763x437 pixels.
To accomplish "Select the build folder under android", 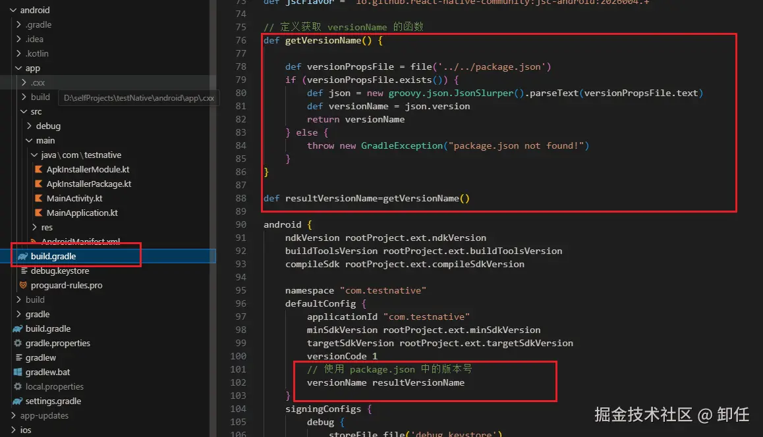I will pyautogui.click(x=35, y=299).
